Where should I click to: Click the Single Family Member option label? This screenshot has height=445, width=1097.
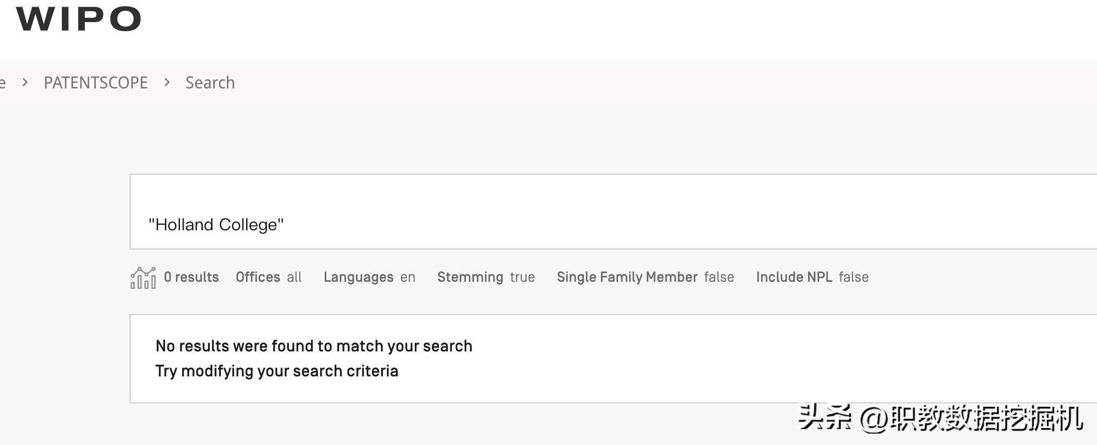[627, 277]
